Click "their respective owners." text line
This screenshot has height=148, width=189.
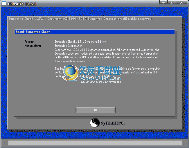(70, 61)
